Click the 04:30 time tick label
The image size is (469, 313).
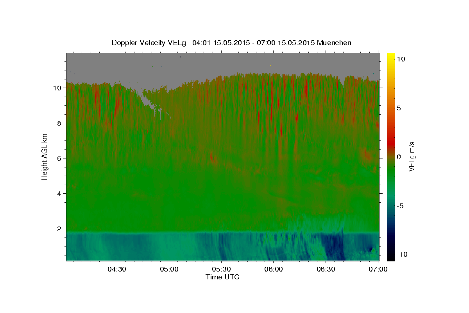[117, 269]
